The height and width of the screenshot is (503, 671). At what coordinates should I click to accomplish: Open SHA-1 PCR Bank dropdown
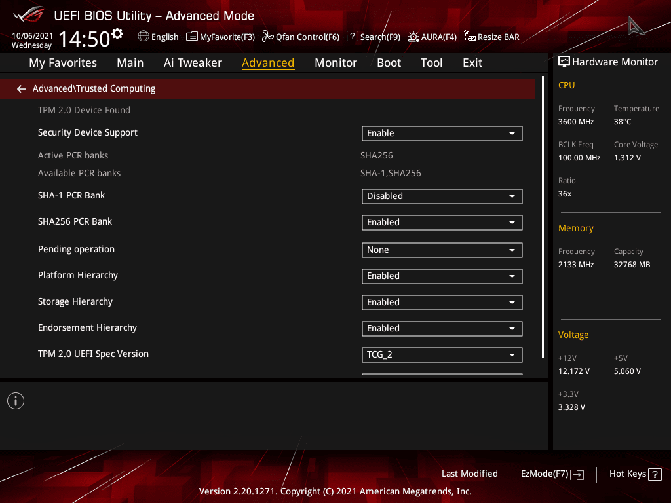[442, 196]
